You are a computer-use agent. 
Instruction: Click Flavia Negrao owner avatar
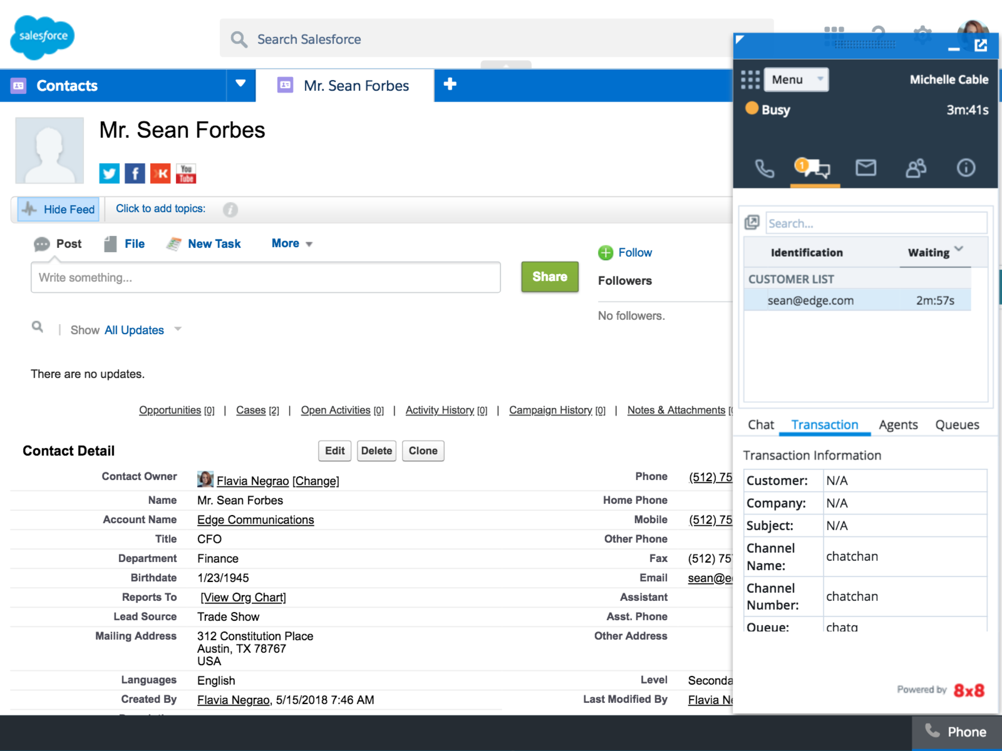[205, 479]
